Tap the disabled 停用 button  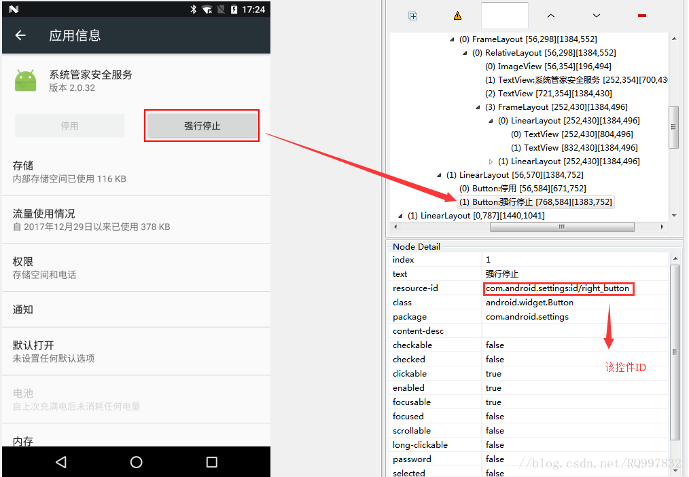point(69,126)
